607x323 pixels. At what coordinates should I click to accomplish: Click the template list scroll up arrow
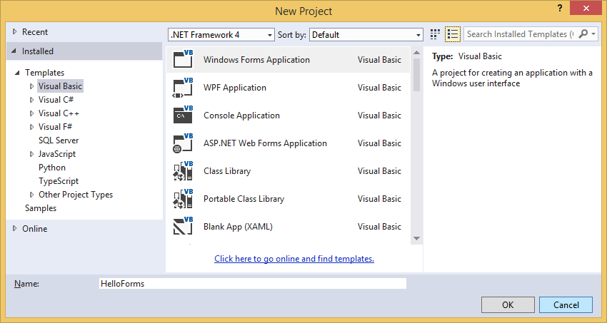[x=416, y=53]
